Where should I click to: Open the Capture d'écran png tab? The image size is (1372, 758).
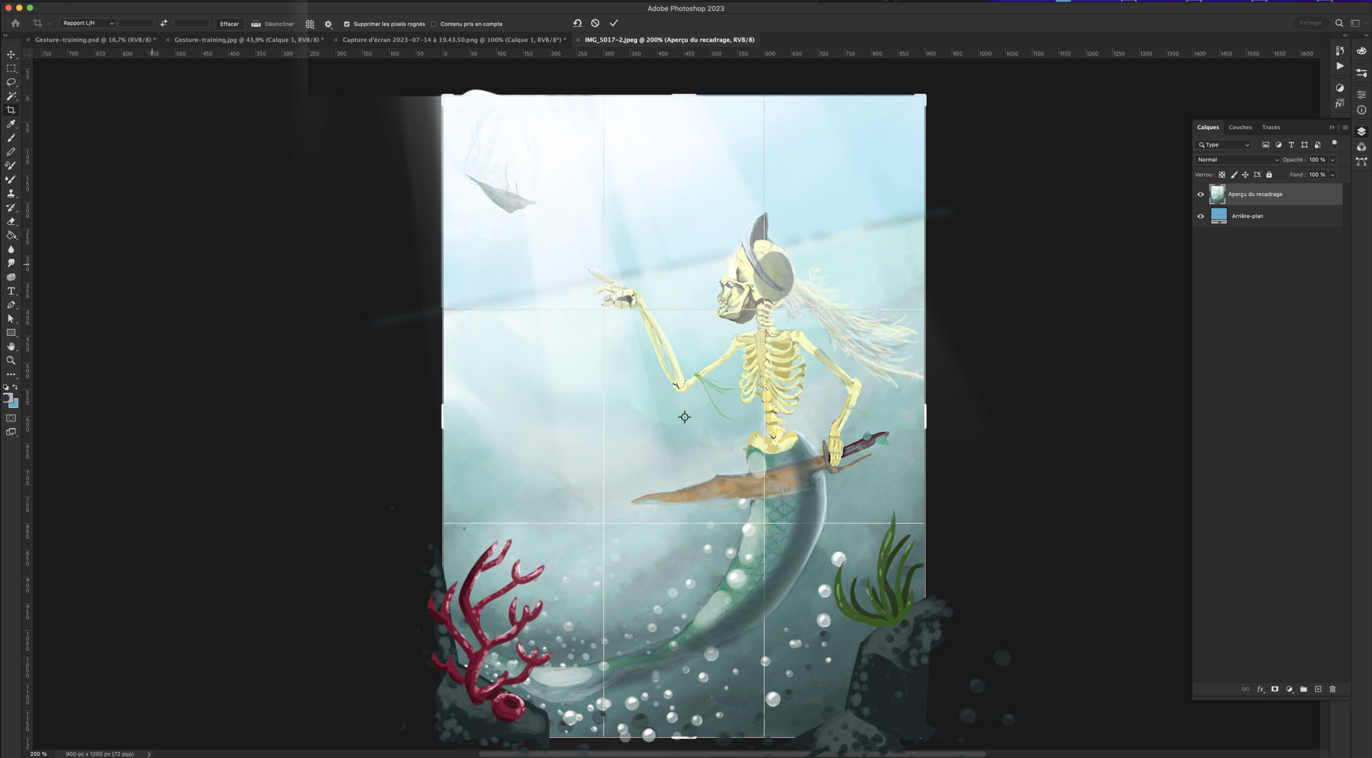[454, 40]
